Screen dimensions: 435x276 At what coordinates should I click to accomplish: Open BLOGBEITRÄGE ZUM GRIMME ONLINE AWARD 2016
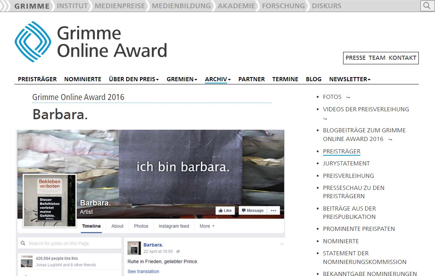click(364, 135)
